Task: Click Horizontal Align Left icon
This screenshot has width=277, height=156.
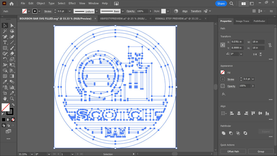Action: coord(232,113)
